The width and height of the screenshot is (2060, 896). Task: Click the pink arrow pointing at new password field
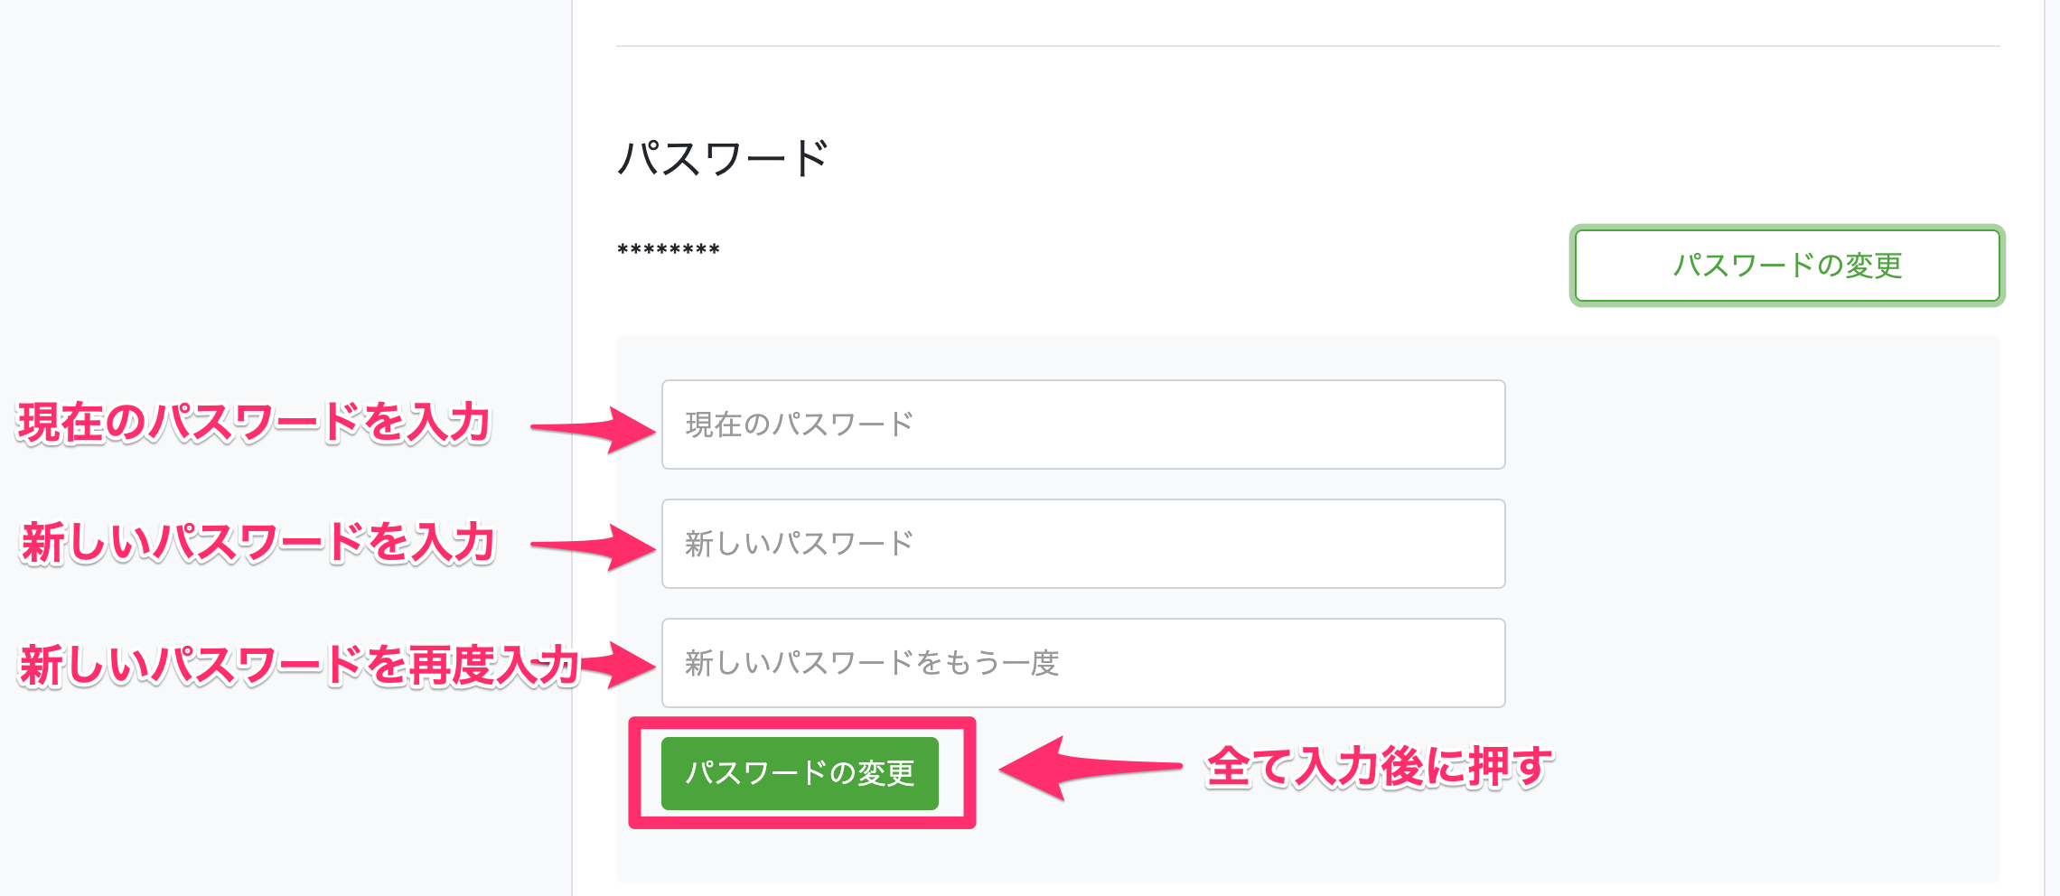pos(596,546)
